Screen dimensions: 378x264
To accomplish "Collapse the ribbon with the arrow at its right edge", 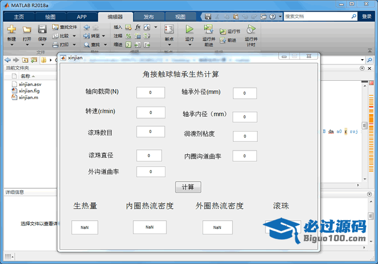I will 370,50.
